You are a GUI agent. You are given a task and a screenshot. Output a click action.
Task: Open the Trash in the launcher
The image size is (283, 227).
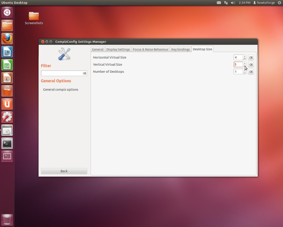7,220
